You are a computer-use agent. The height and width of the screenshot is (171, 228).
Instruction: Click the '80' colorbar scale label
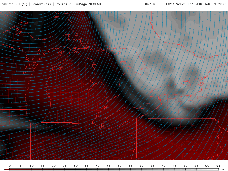coord(186,166)
